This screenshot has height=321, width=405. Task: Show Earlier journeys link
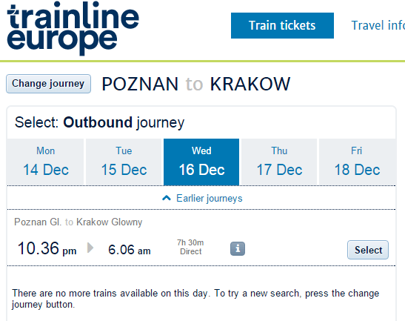tap(210, 199)
